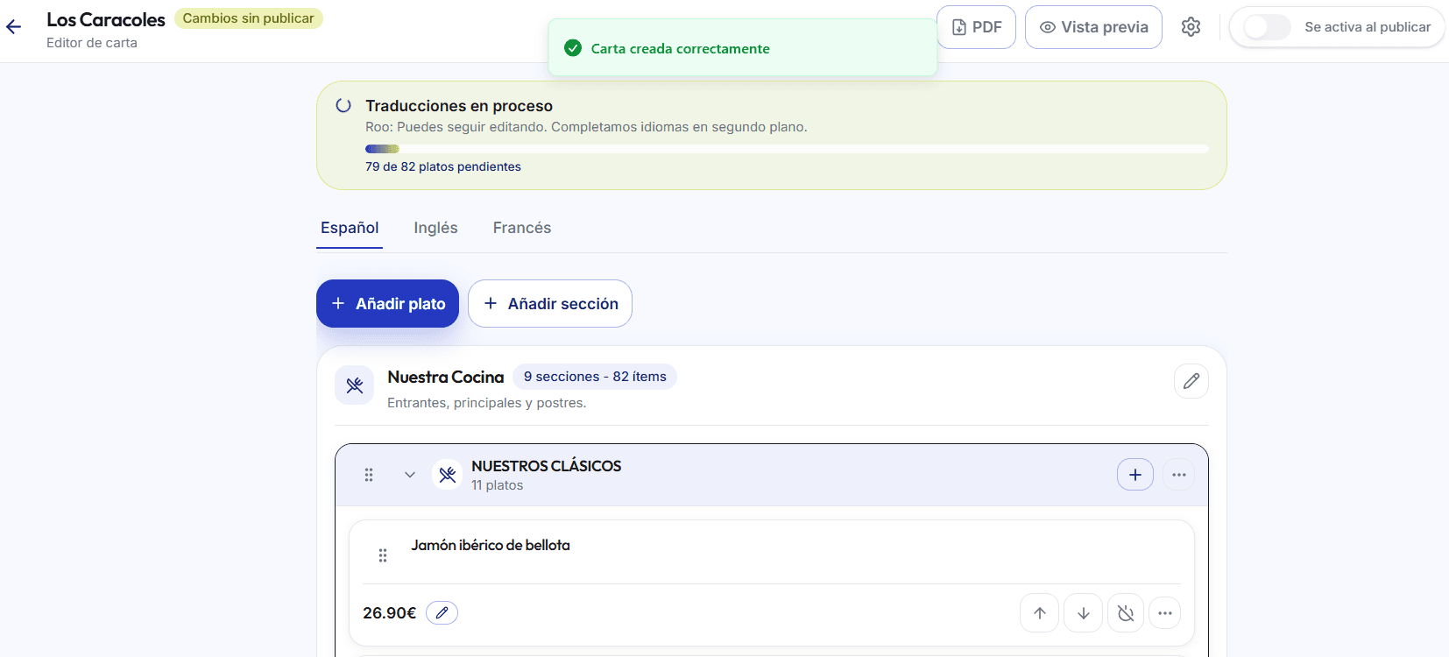
Task: Open Jamón ibérico more options menu
Action: [1165, 613]
